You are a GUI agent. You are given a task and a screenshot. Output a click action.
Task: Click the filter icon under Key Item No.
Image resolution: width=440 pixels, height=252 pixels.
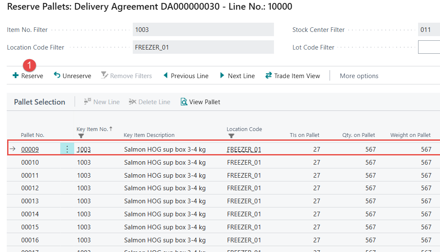click(x=81, y=136)
